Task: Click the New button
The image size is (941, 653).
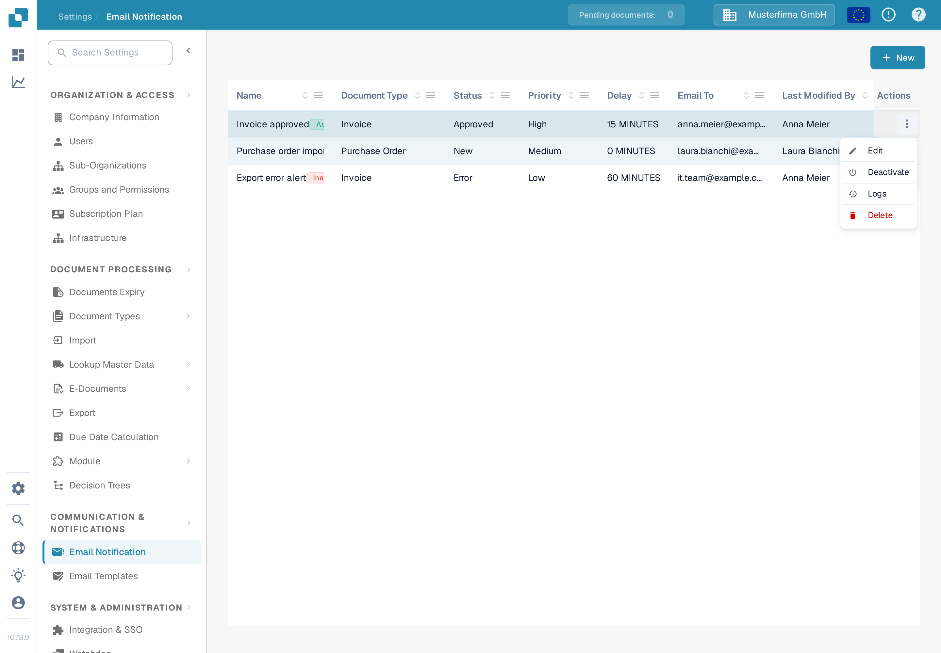Action: 898,58
